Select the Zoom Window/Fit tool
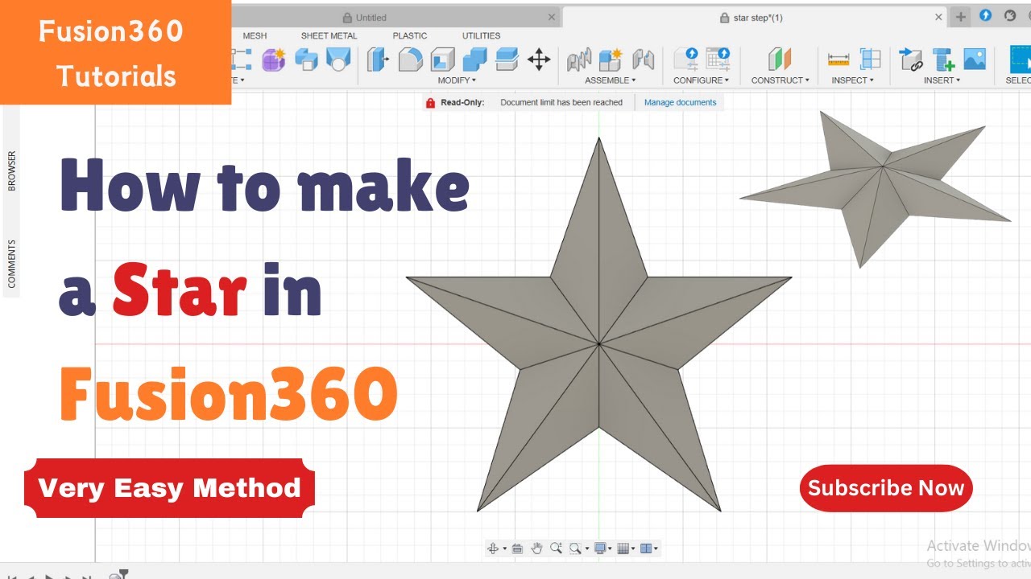This screenshot has height=579, width=1031. coord(575,548)
